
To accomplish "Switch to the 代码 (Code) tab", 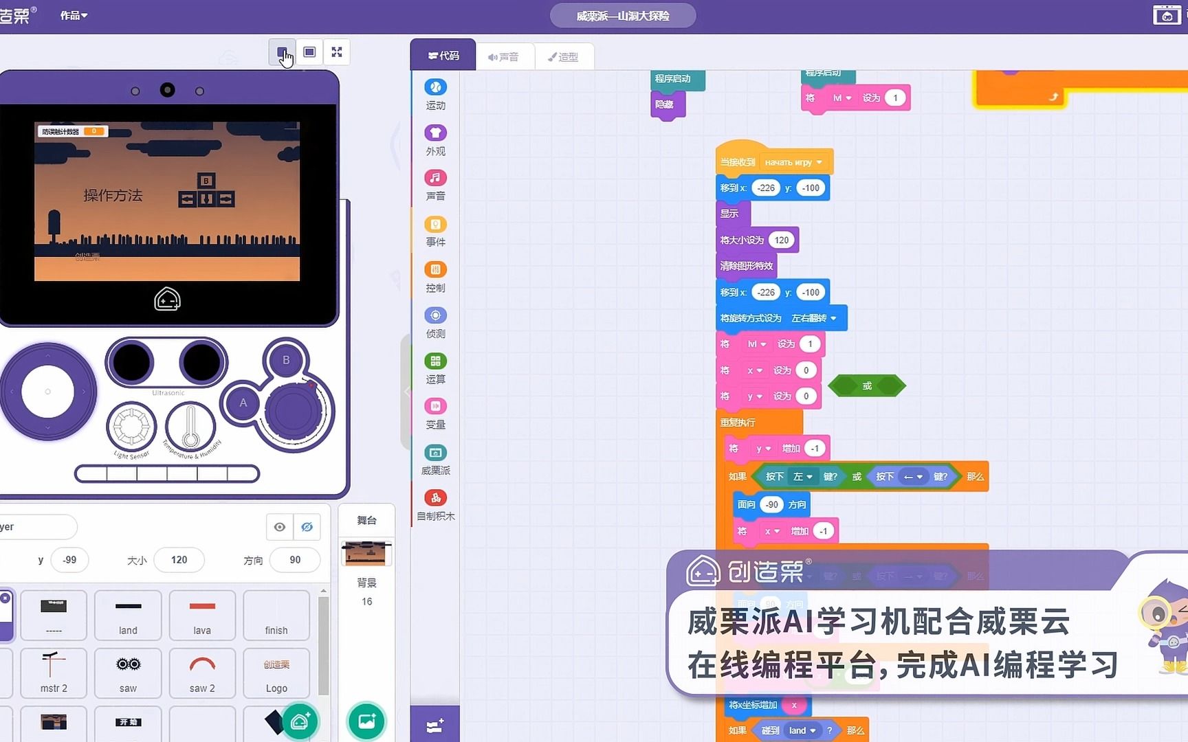I will [443, 55].
